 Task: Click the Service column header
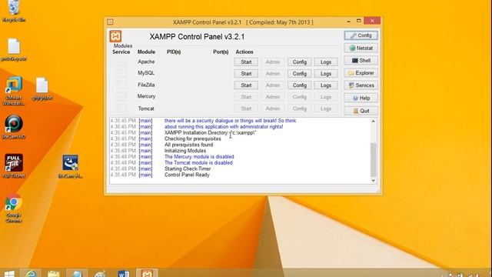121,52
